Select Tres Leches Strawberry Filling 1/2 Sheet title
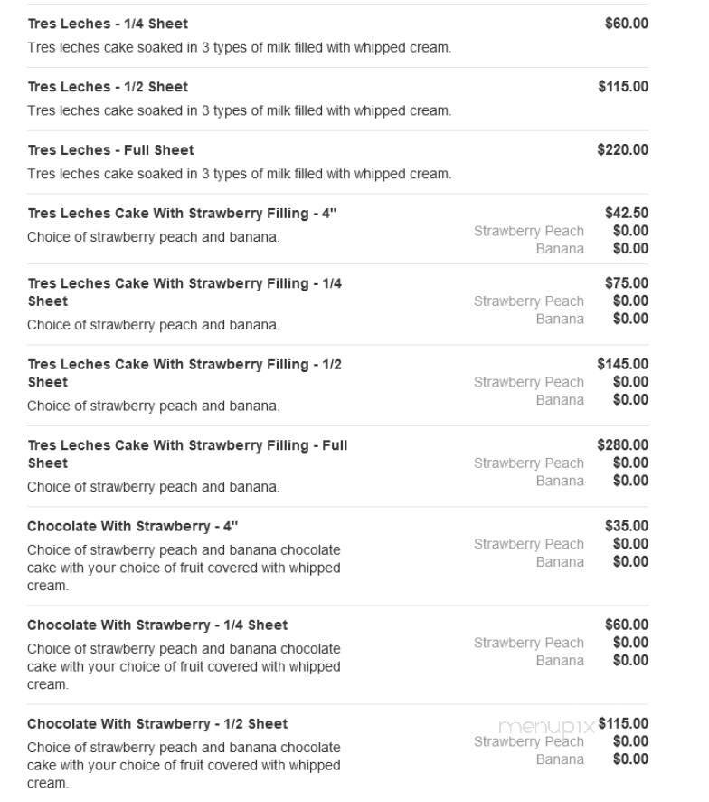Screen dimensions: 709x802 click(184, 373)
